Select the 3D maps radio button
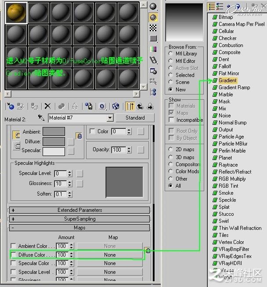Viewport: 267px width, 287px height. point(170,157)
